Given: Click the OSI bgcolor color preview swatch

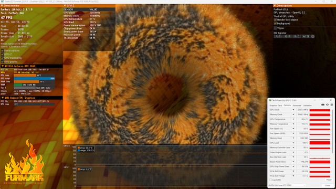Looking at the screenshot, I should point(313,36).
